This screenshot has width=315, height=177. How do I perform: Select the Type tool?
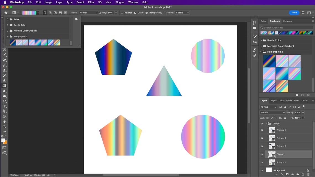[x=4, y=106]
